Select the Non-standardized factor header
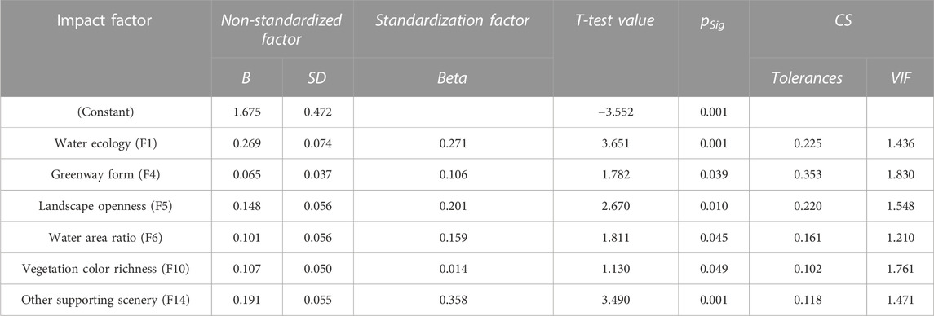Viewport: 934px width, 316px height. (x=282, y=29)
